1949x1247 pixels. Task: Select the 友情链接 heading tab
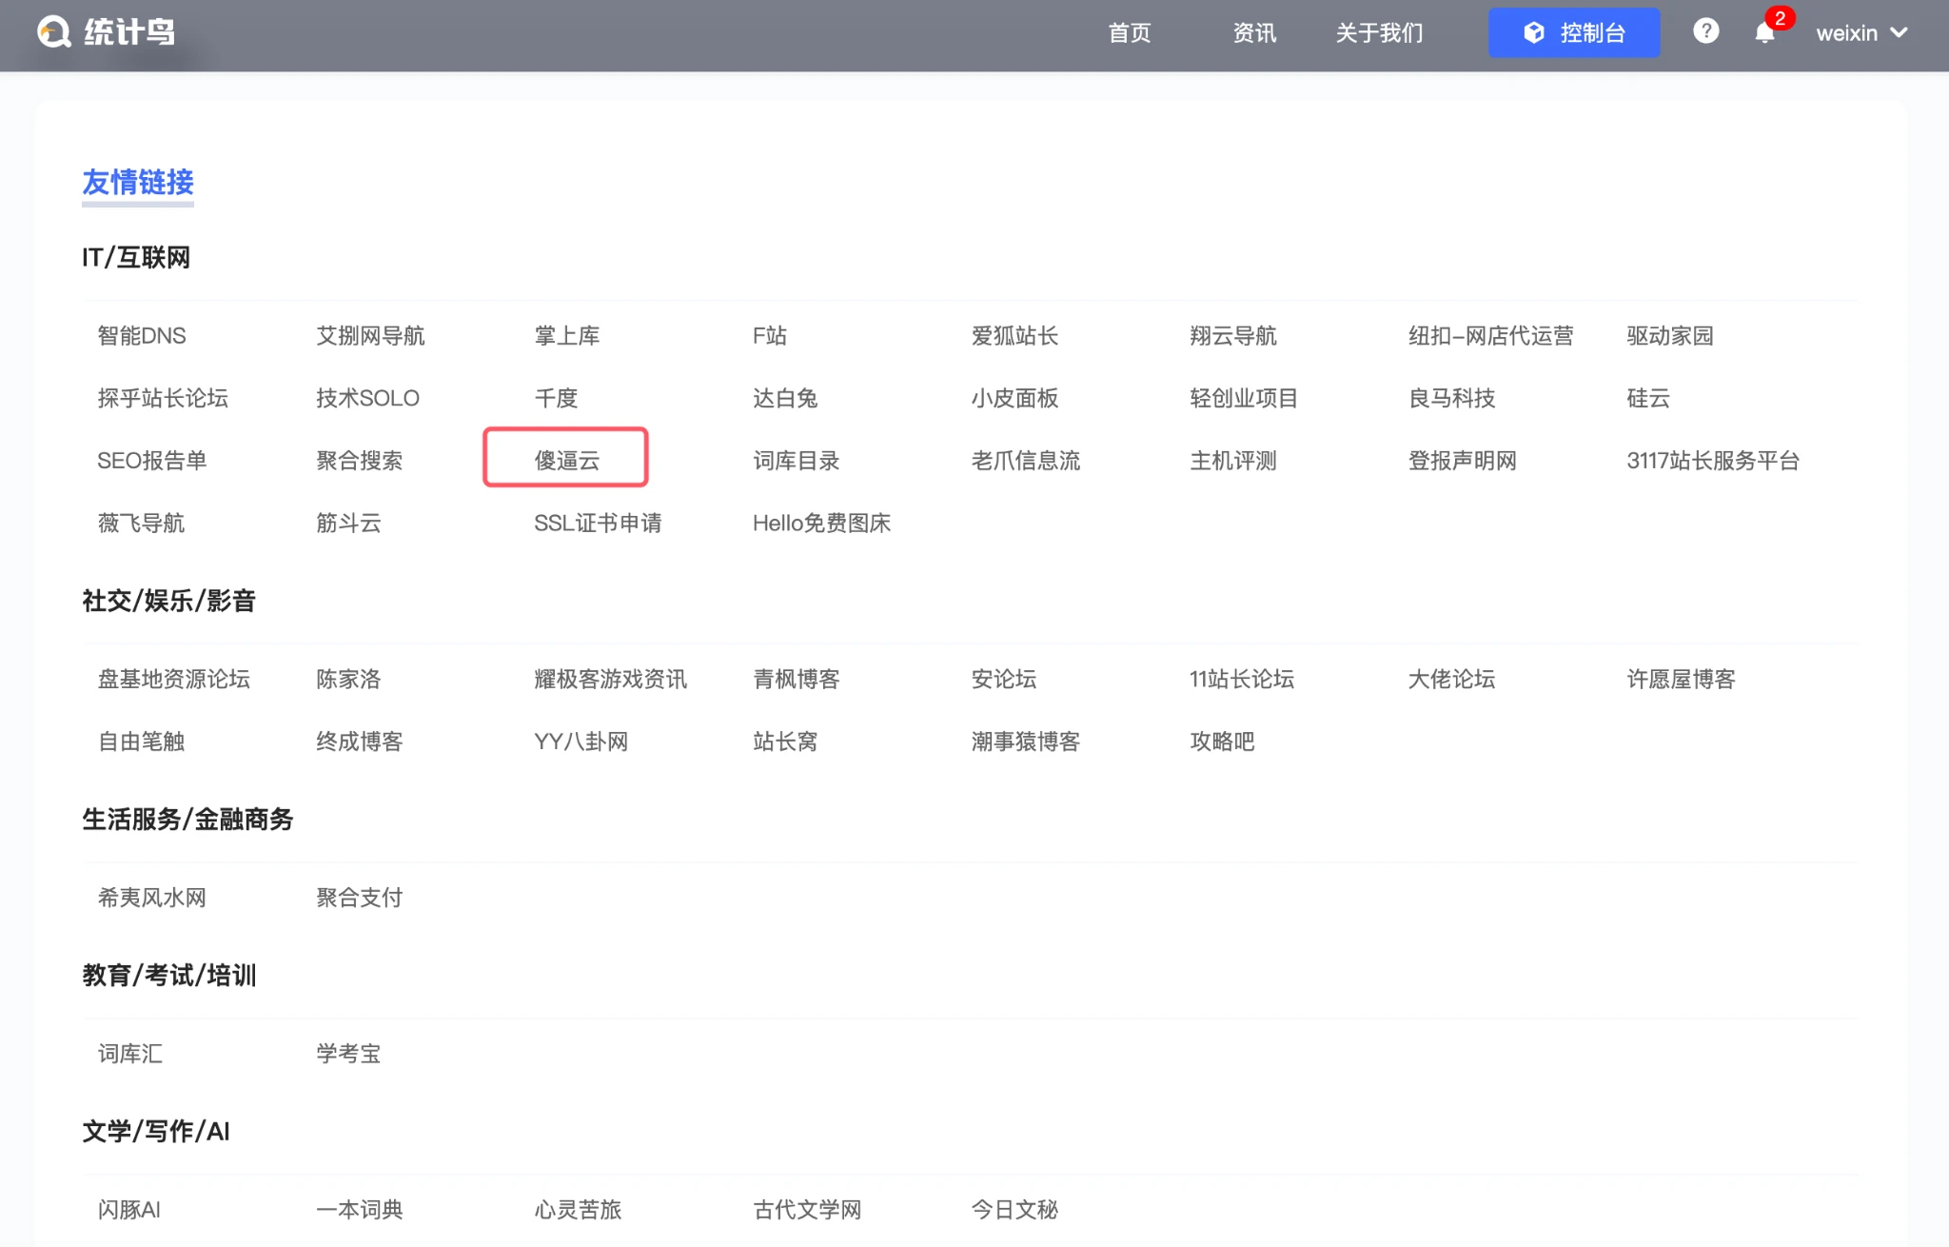click(138, 182)
